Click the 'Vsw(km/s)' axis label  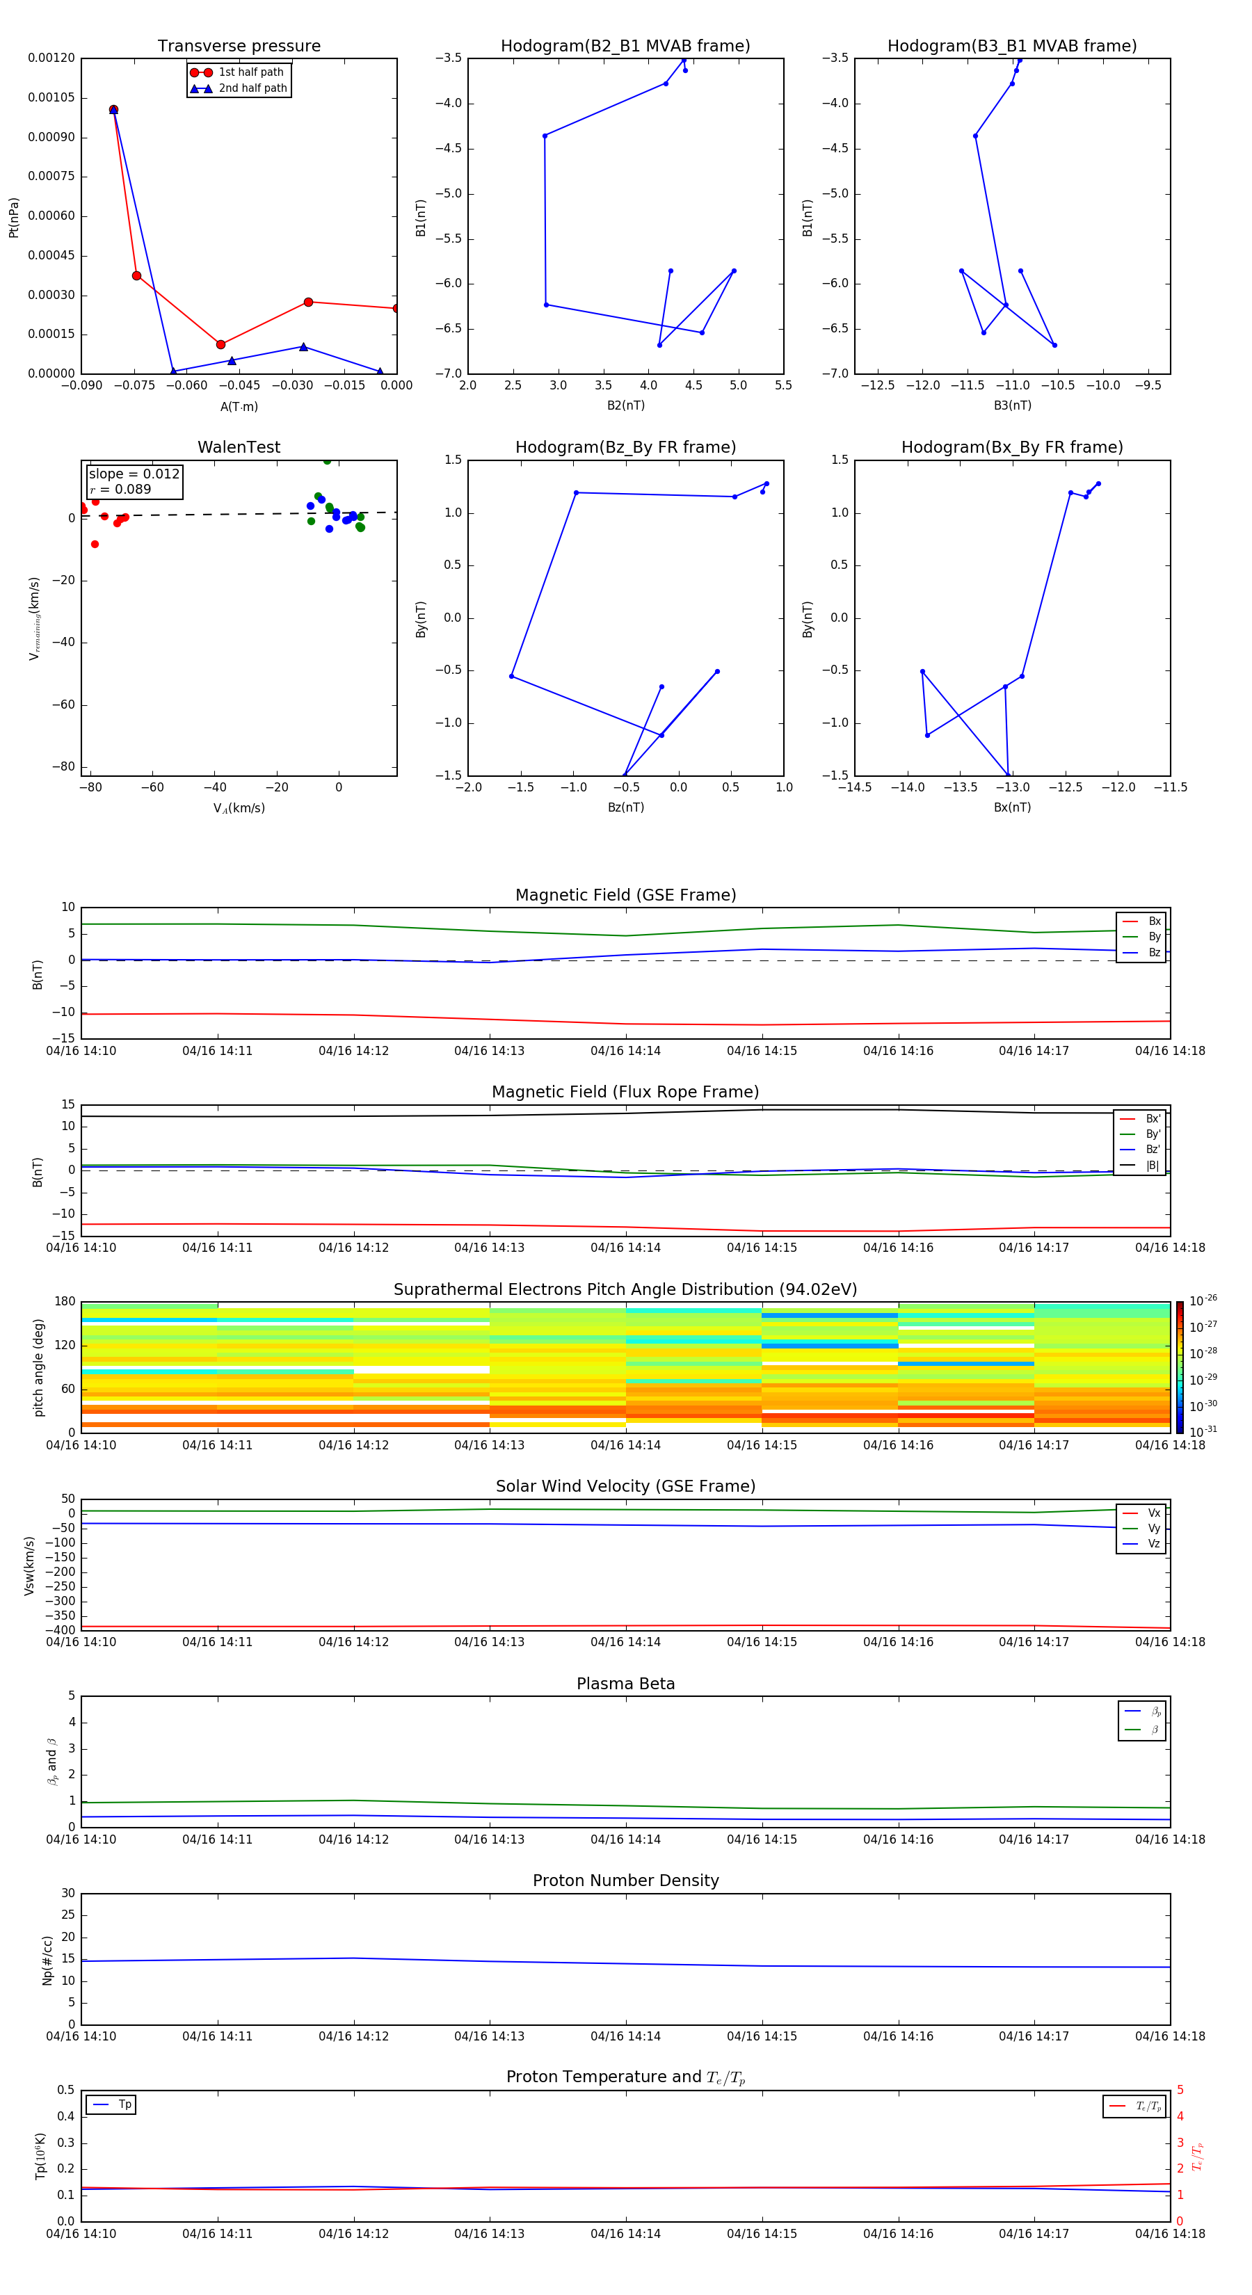tap(29, 1565)
